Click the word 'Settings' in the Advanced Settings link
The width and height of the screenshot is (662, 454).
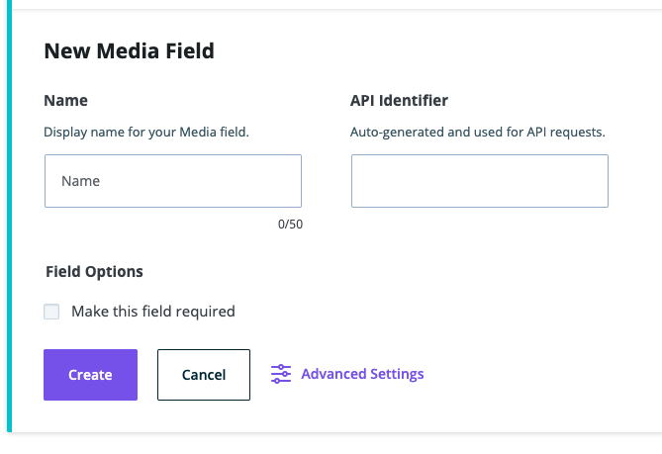[395, 374]
